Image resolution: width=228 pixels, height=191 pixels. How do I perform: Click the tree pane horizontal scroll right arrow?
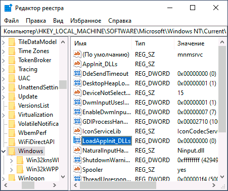point(54,185)
